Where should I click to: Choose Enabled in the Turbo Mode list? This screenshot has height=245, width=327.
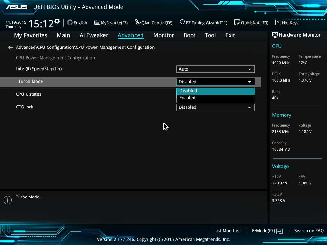pyautogui.click(x=216, y=98)
